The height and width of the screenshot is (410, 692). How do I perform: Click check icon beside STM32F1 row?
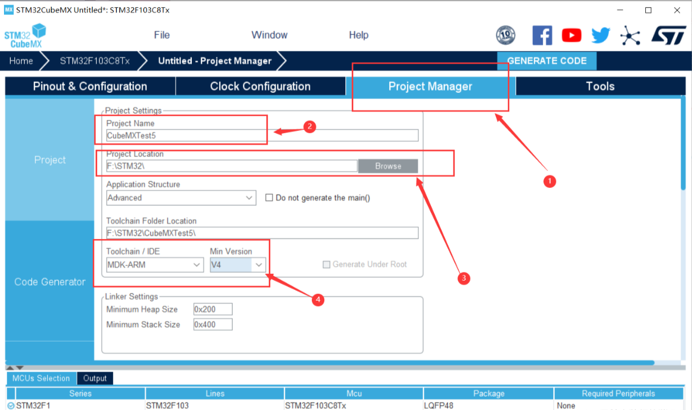coord(11,406)
